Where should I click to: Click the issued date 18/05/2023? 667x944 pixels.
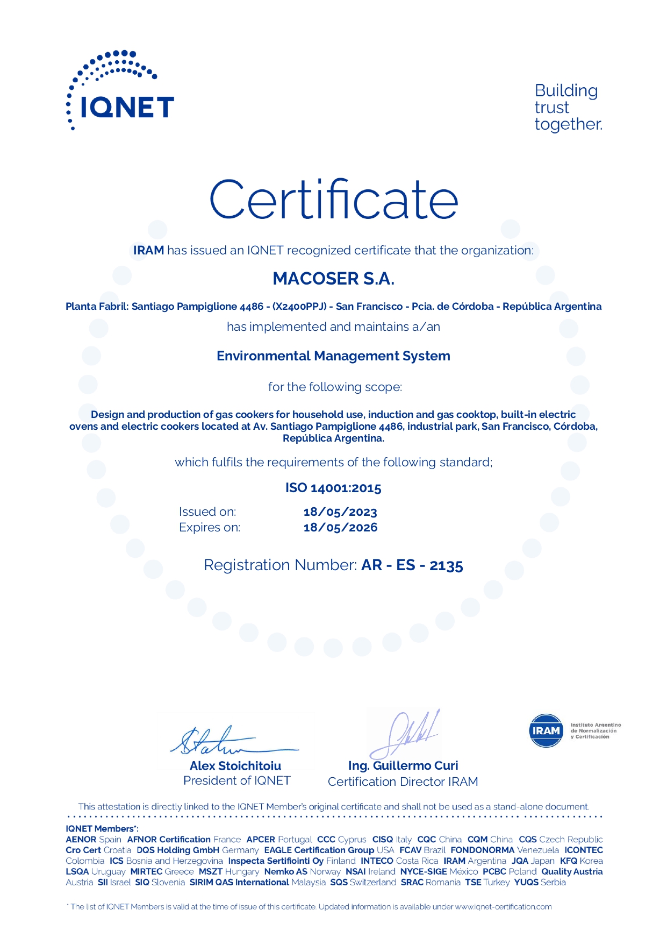(x=340, y=512)
